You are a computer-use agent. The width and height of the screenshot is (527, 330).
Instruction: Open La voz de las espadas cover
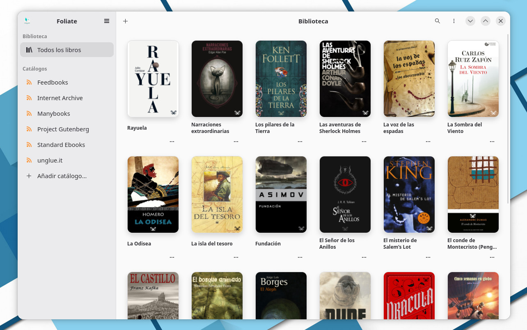click(x=409, y=79)
